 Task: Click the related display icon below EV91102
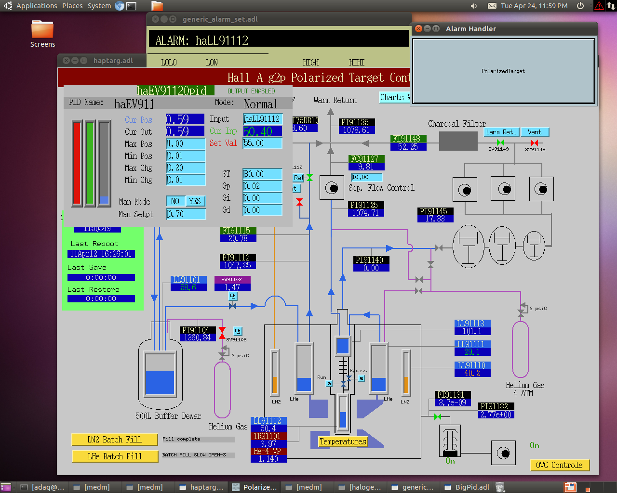coord(233,296)
